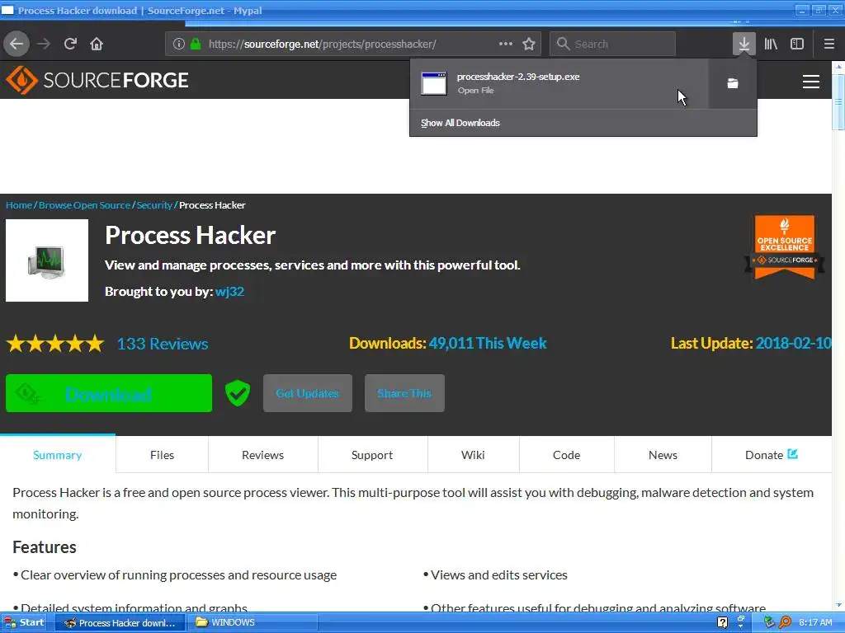The height and width of the screenshot is (633, 845).
Task: Open the News tab
Action: click(663, 455)
